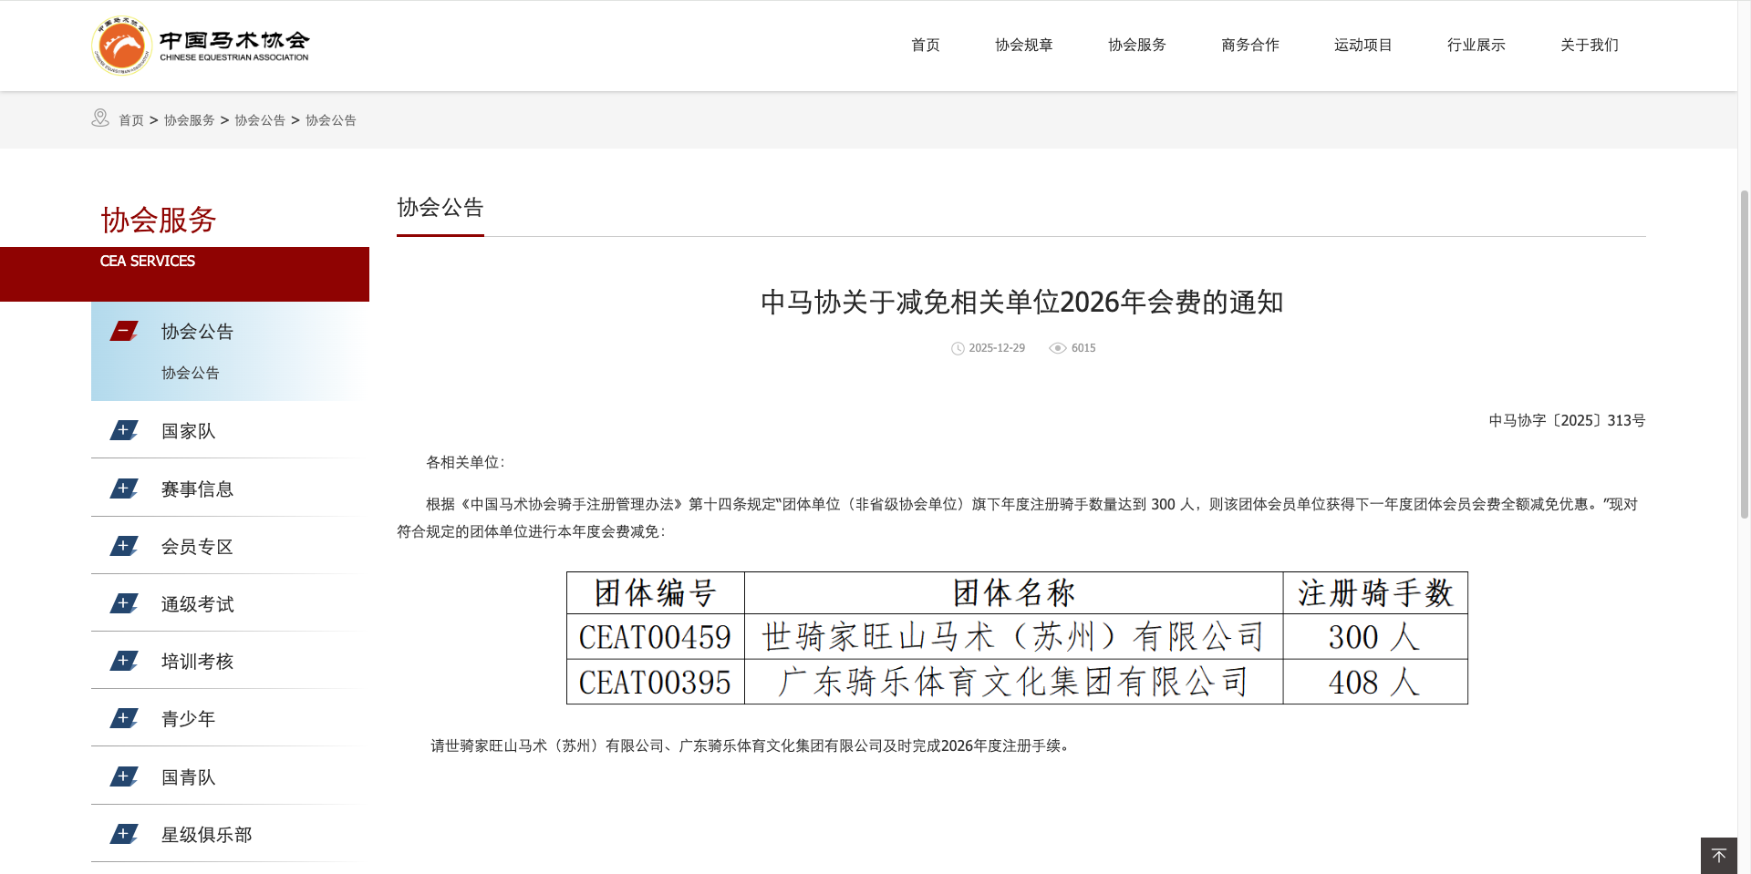
Task: Open the 协会服务 navigation menu
Action: click(1137, 45)
